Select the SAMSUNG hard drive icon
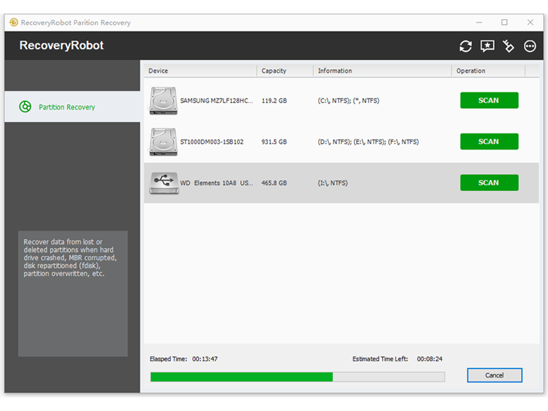 click(163, 100)
